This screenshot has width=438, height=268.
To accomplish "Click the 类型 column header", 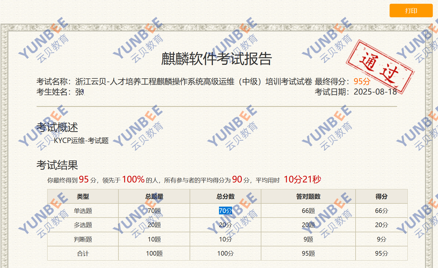I will tap(83, 197).
